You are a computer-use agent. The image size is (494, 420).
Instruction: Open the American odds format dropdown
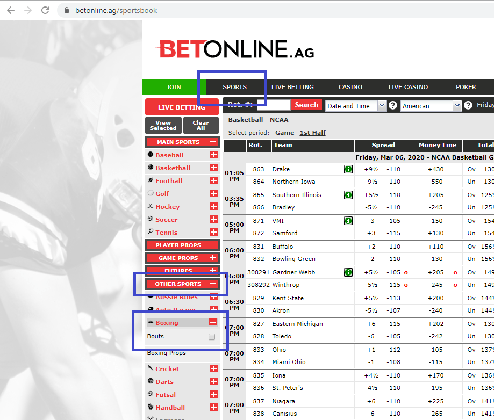click(457, 106)
